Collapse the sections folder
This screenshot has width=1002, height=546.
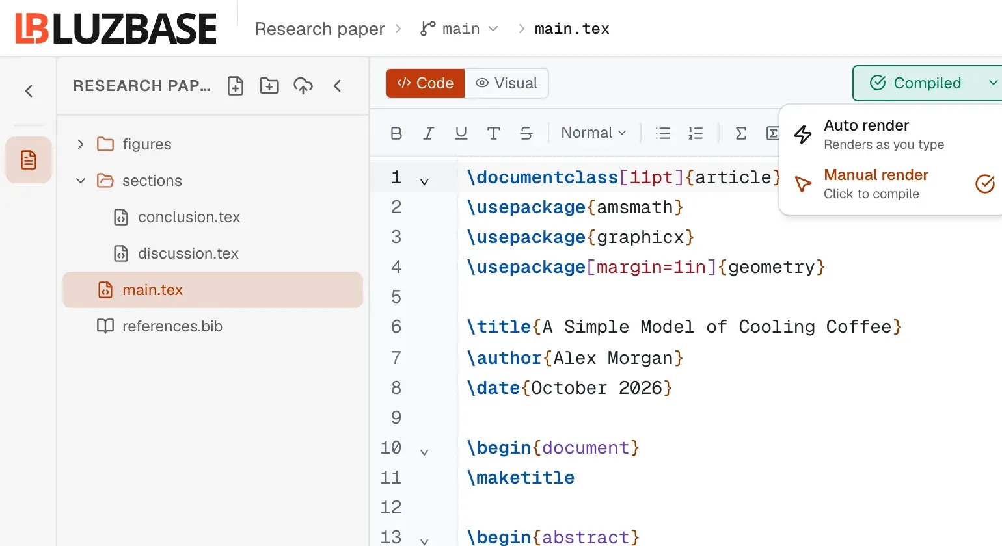coord(81,181)
